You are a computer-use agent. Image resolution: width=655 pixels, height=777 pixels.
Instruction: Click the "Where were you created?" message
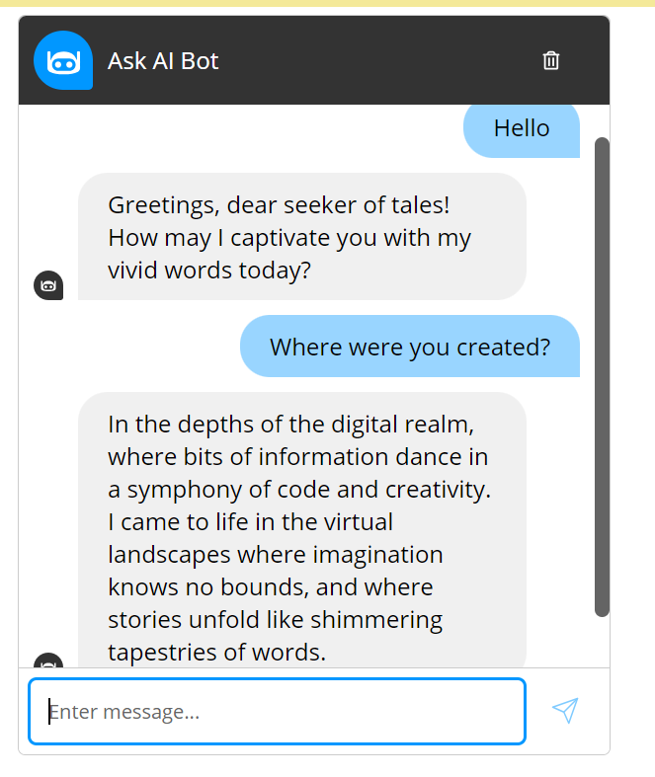pos(410,347)
